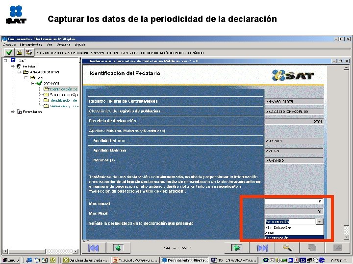The width and height of the screenshot is (353, 264).
Task: Open the Ver menu
Action: tap(50, 44)
